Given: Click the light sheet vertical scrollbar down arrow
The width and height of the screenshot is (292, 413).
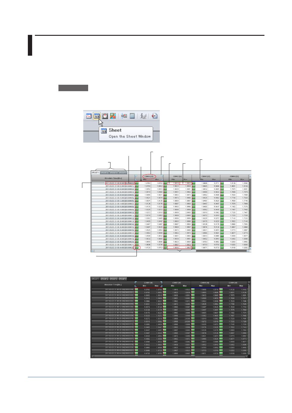Looking at the screenshot, I should pos(250,248).
